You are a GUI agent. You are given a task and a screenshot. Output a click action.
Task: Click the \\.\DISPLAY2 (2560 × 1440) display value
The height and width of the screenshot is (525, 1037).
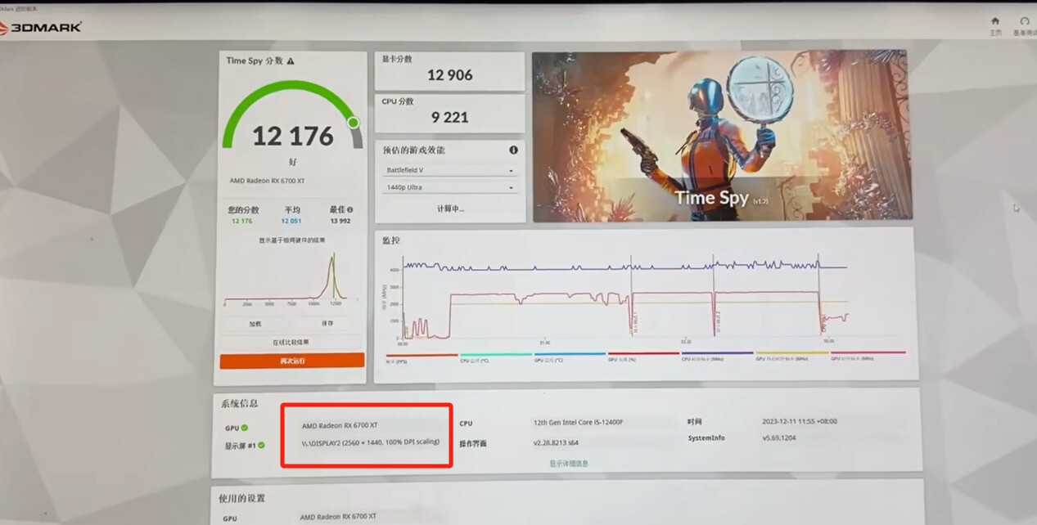coord(371,442)
